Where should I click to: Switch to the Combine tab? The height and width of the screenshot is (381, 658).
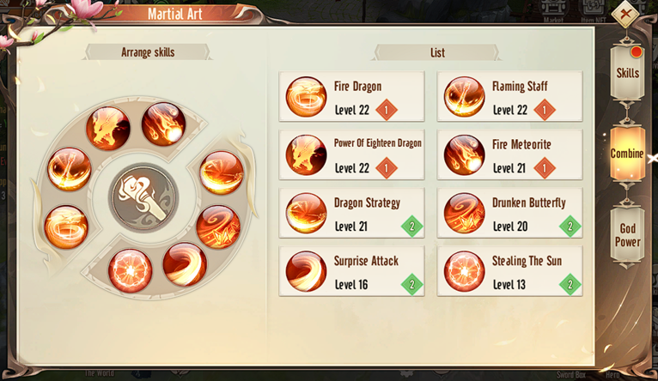627,154
